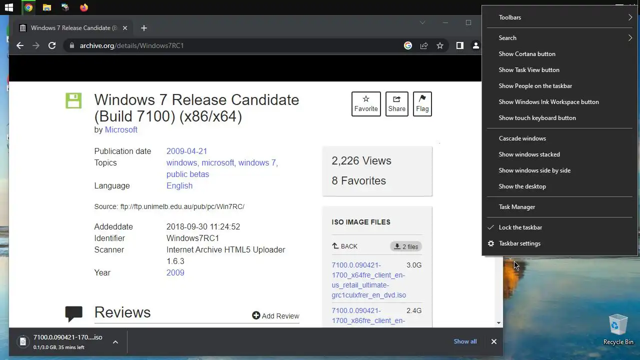The height and width of the screenshot is (360, 640).
Task: Go BACK in ISO image files list
Action: point(344,246)
